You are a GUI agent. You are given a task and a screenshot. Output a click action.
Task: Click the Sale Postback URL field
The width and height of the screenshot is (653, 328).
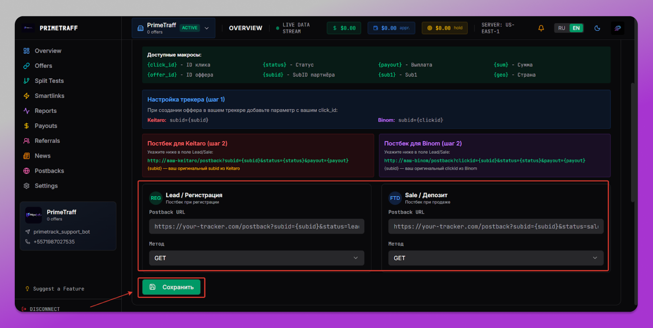(496, 226)
